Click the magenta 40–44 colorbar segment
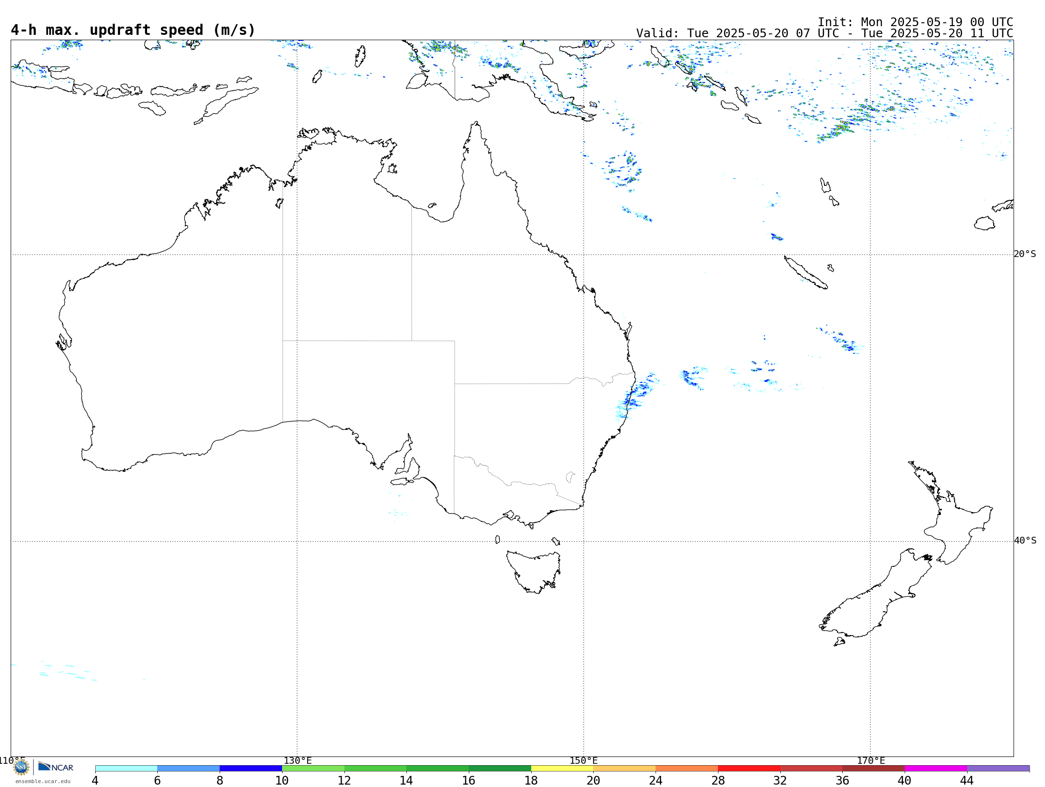 coord(936,768)
